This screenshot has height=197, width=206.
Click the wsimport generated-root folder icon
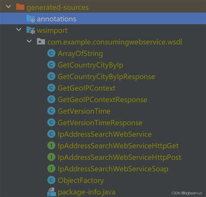(x=31, y=30)
